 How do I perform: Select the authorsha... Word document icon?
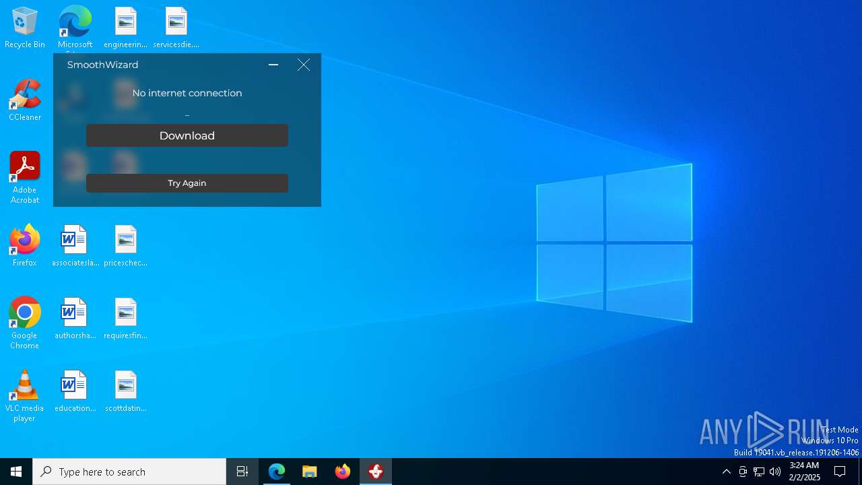tap(75, 319)
